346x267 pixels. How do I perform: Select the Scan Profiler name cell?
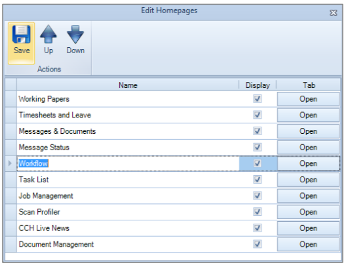coord(128,212)
